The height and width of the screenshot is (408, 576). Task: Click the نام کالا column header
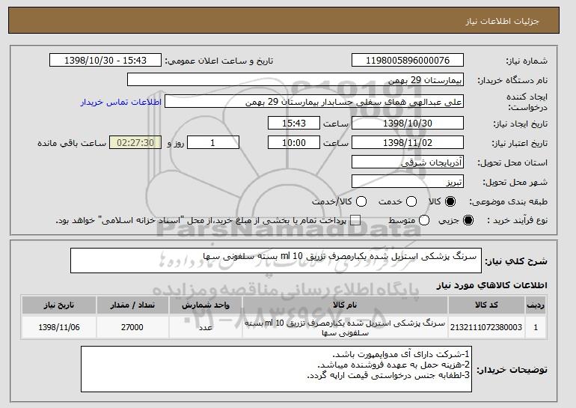(x=345, y=305)
